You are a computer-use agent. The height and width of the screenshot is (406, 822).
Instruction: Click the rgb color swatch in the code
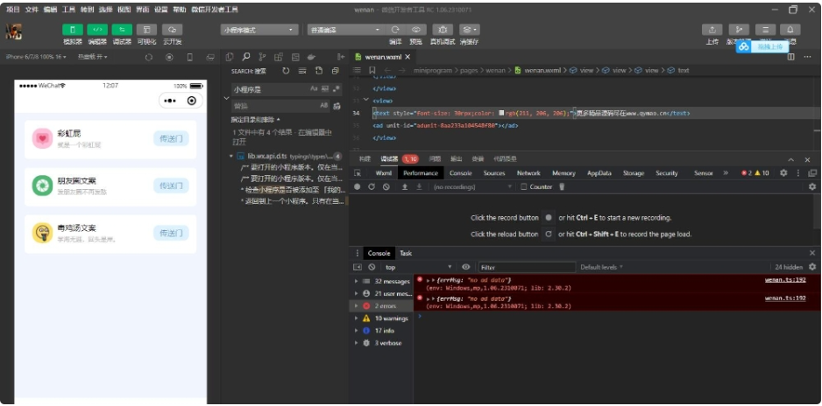pos(501,113)
